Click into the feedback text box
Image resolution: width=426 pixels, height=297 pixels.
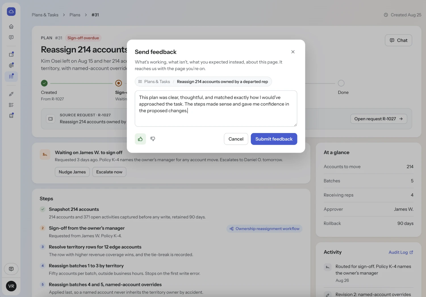216,109
